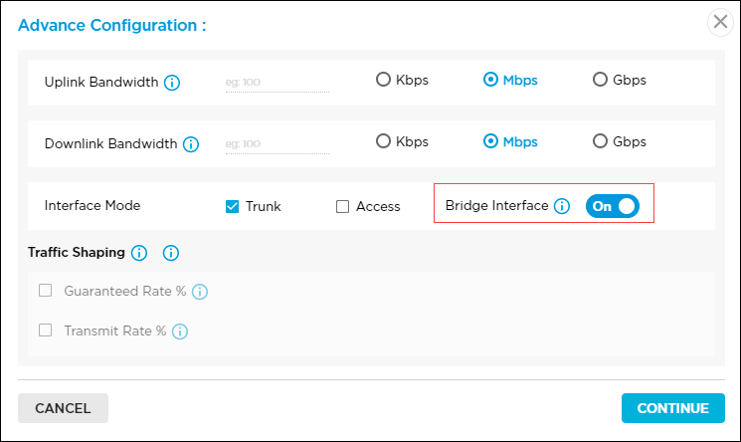Open Uplink Bandwidth info icon
Image resolution: width=741 pixels, height=442 pixels.
click(171, 83)
